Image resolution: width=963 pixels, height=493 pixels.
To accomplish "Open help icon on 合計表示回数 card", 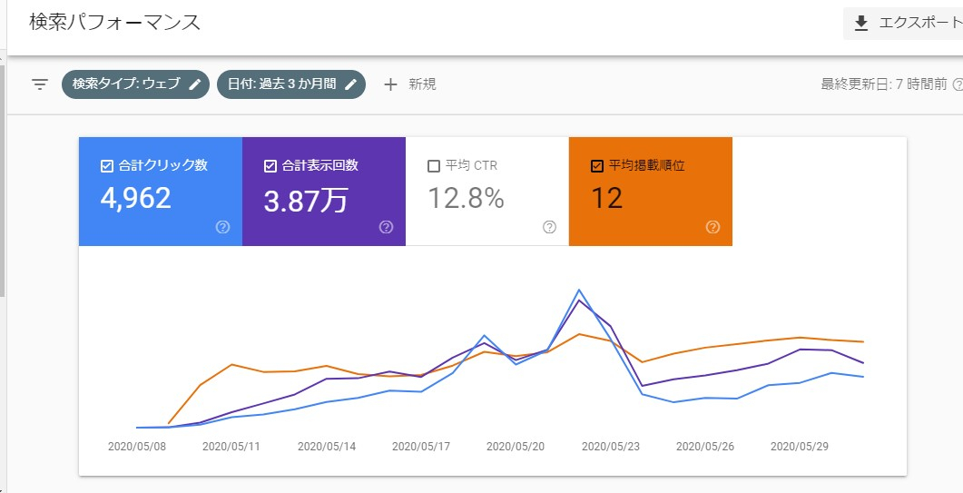I will click(387, 227).
